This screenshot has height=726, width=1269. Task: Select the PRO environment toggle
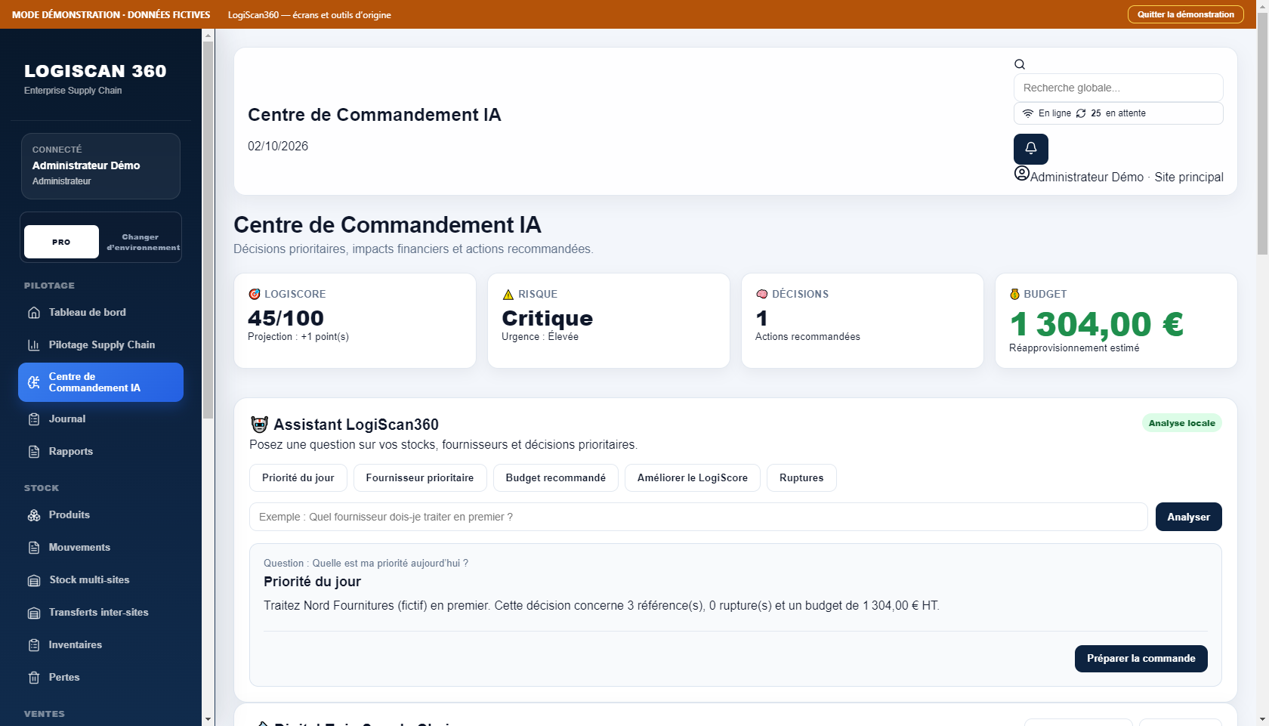[61, 242]
